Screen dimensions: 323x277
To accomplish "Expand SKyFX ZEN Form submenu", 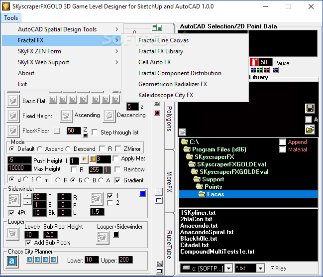I will pos(61,51).
